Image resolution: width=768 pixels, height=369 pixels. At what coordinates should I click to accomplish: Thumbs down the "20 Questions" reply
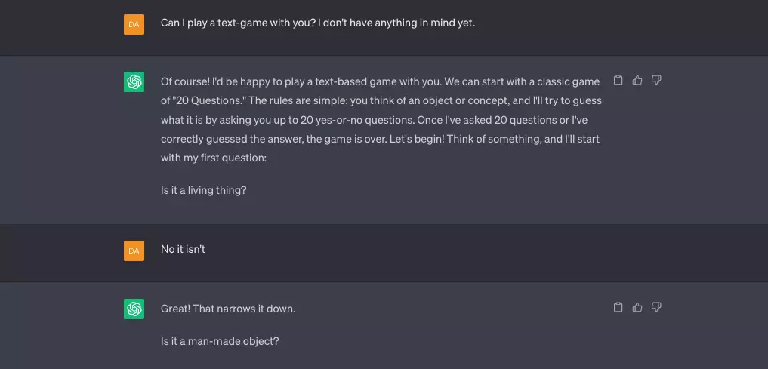[x=656, y=80]
